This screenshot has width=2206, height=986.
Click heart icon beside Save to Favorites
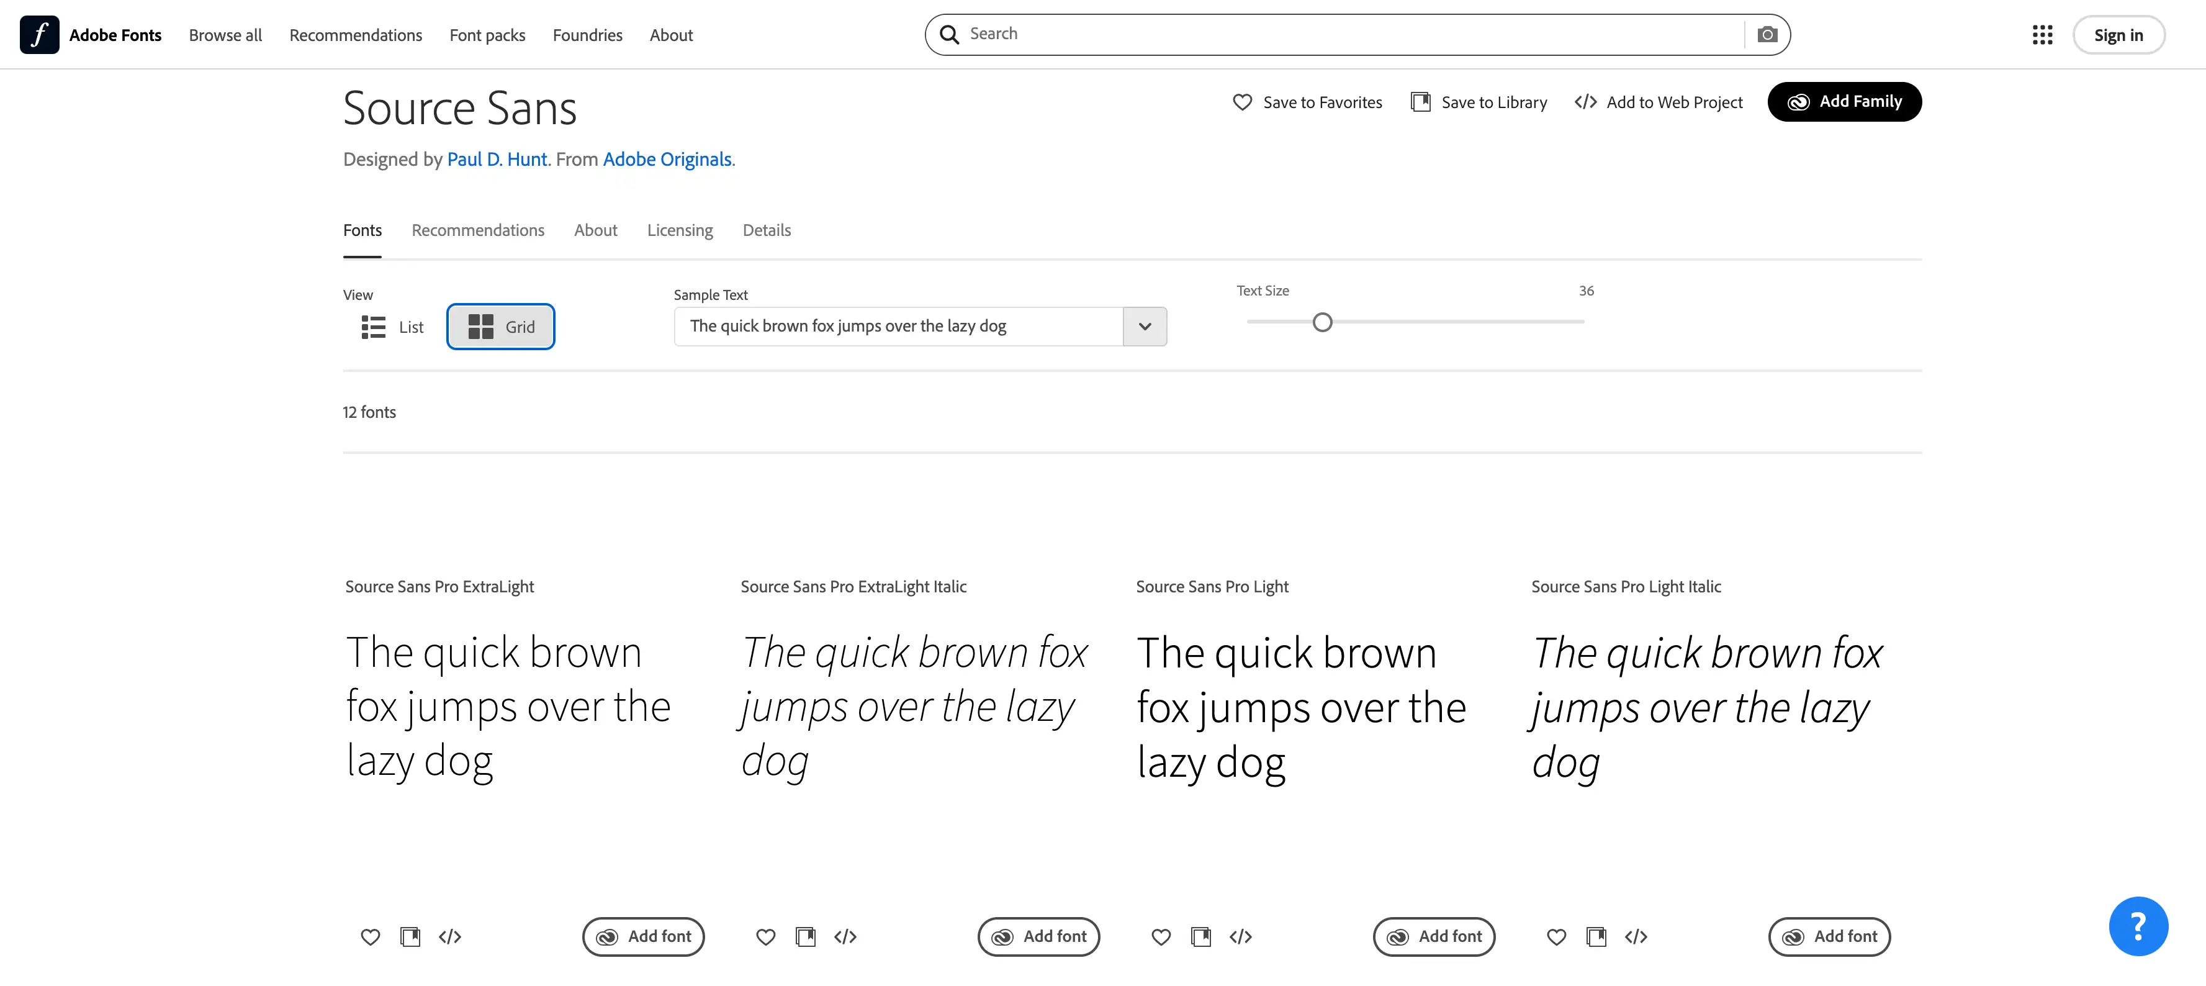(x=1242, y=102)
